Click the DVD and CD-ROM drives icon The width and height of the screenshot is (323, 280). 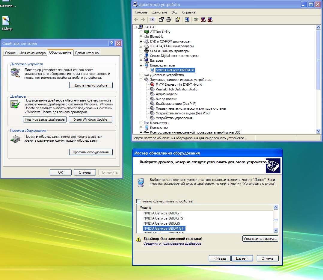[x=147, y=41]
